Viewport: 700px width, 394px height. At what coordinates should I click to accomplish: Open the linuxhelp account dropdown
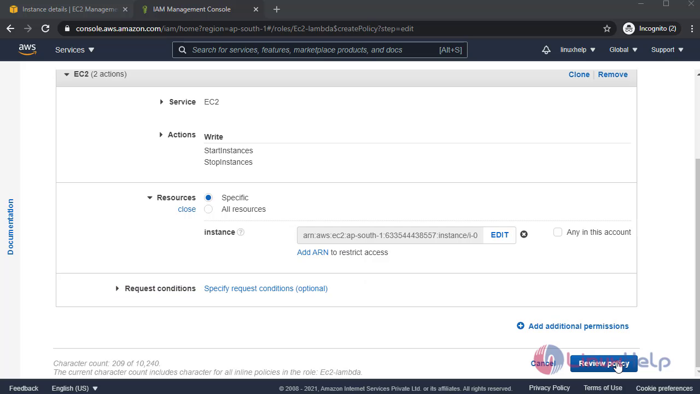pos(577,50)
